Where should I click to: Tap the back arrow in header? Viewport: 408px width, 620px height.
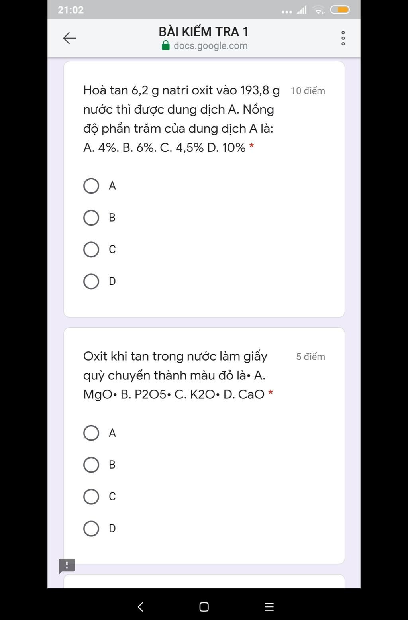[70, 38]
